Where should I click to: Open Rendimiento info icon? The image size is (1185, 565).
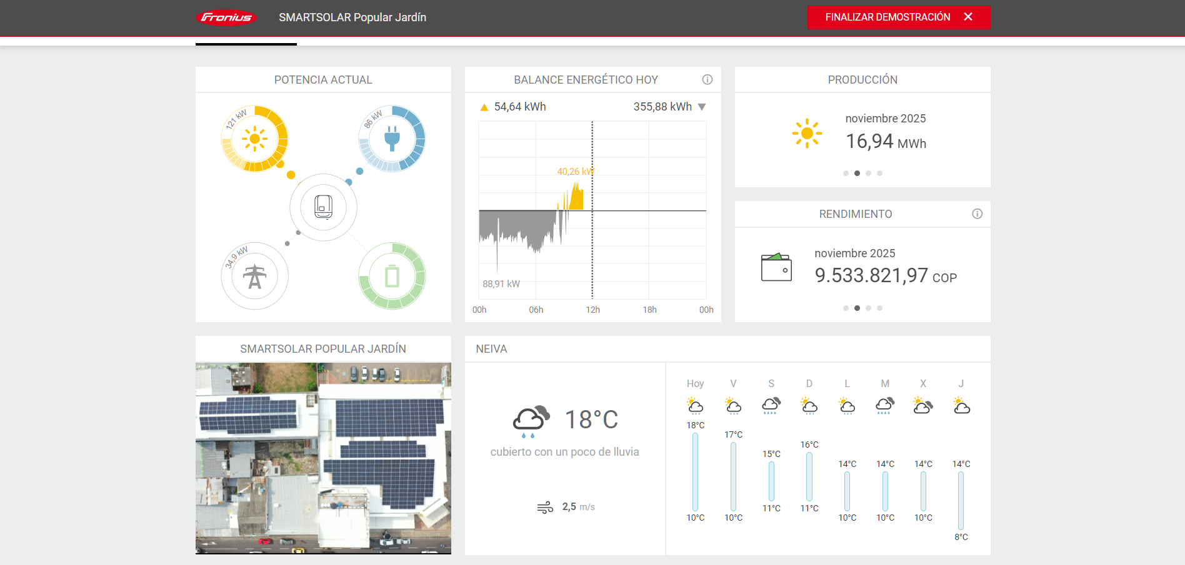pos(977,214)
